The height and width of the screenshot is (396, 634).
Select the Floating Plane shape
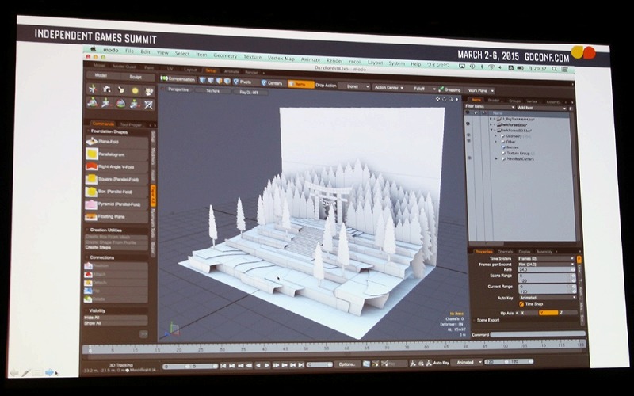point(116,216)
